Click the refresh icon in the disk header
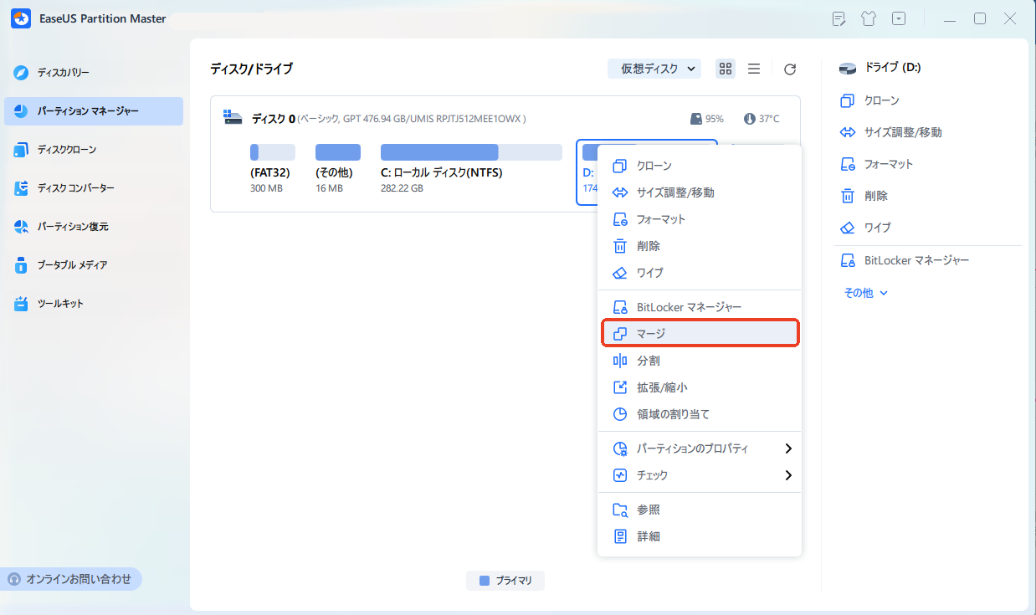The image size is (1036, 615). pyautogui.click(x=789, y=69)
